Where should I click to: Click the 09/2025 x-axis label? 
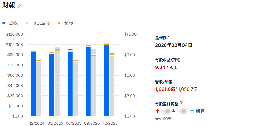point(92,123)
